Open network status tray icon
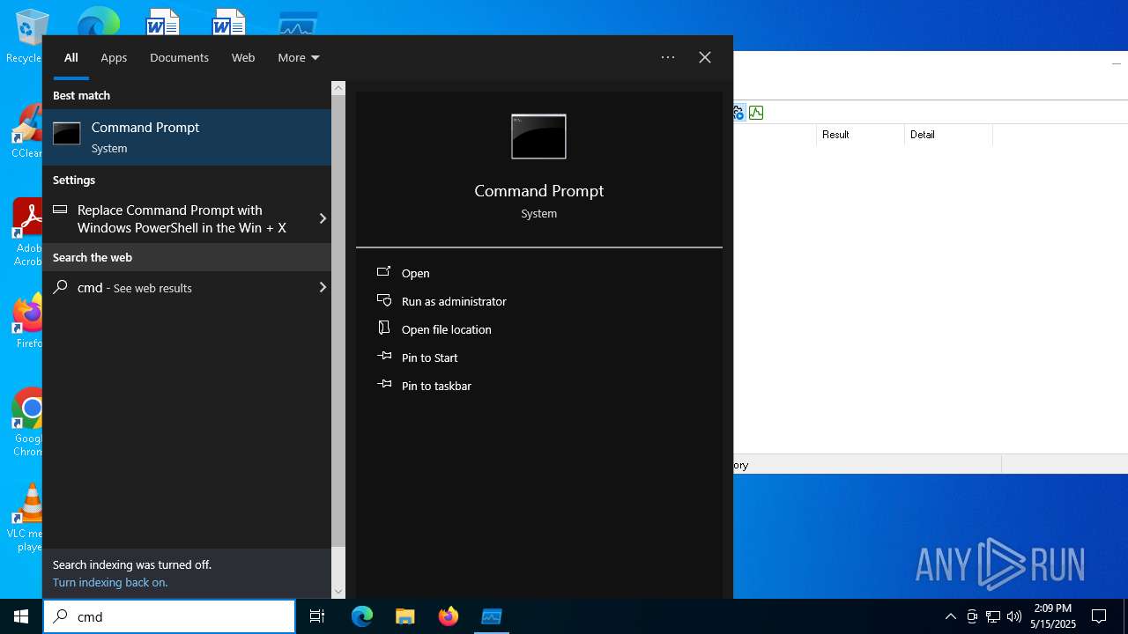The image size is (1128, 634). point(993,616)
